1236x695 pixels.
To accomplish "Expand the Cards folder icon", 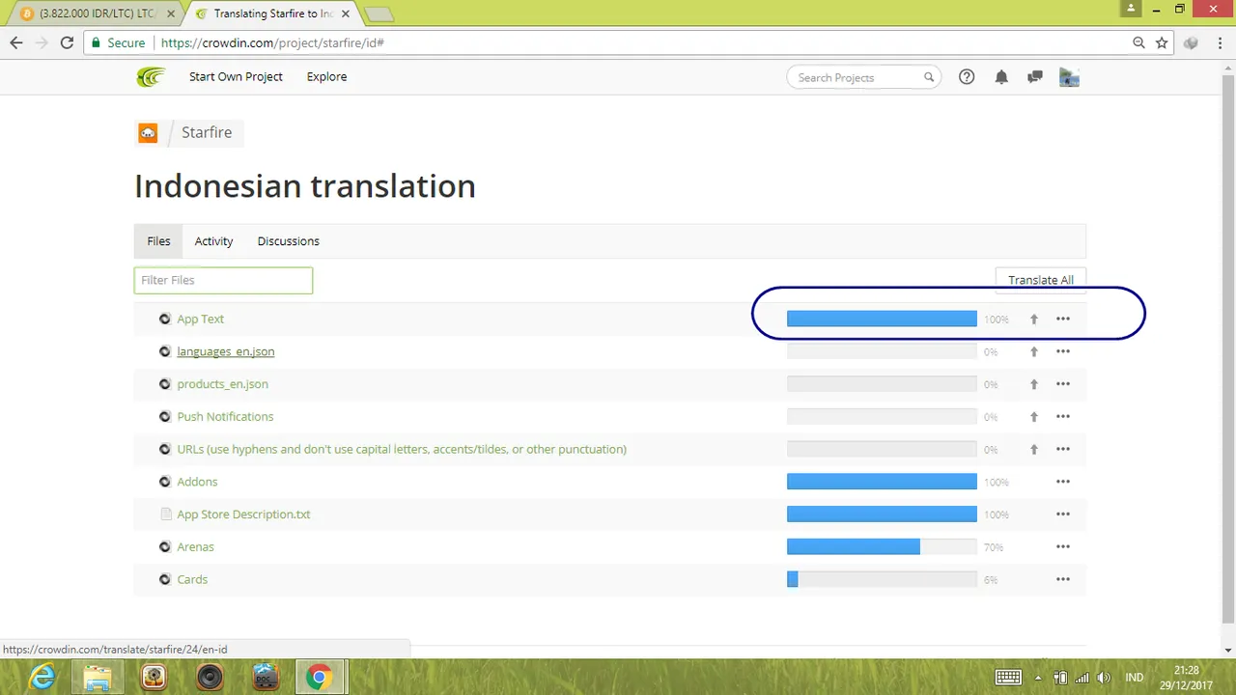I will click(165, 579).
